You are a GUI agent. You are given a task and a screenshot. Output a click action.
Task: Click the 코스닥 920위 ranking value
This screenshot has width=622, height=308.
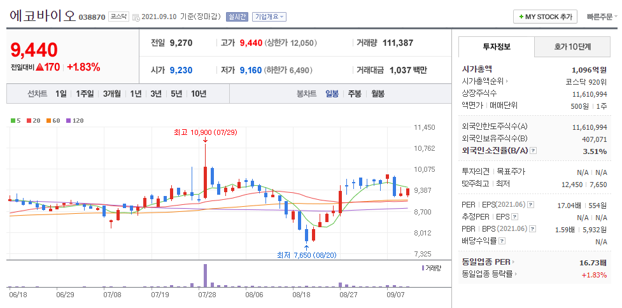[586, 81]
